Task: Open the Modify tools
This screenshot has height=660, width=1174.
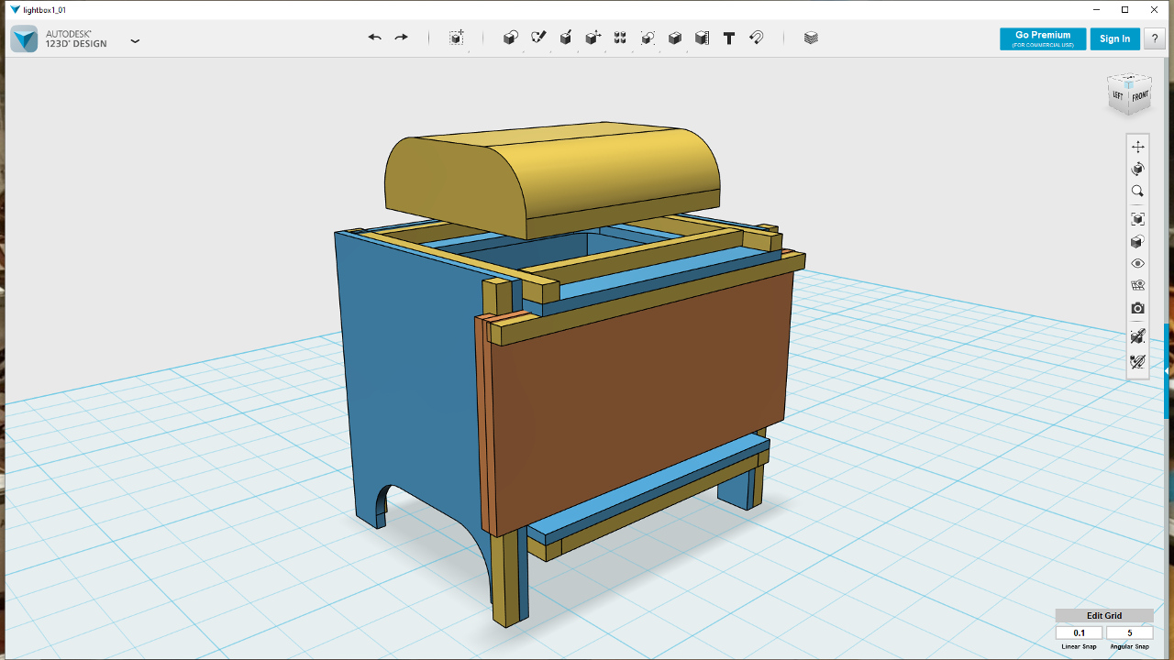Action: (593, 38)
